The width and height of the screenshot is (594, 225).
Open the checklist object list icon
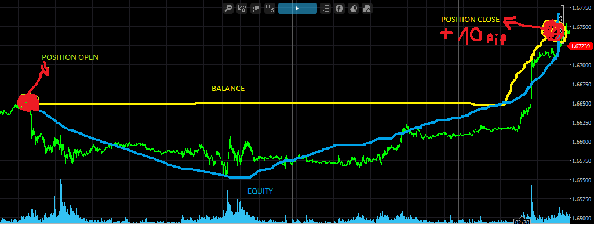[325, 8]
